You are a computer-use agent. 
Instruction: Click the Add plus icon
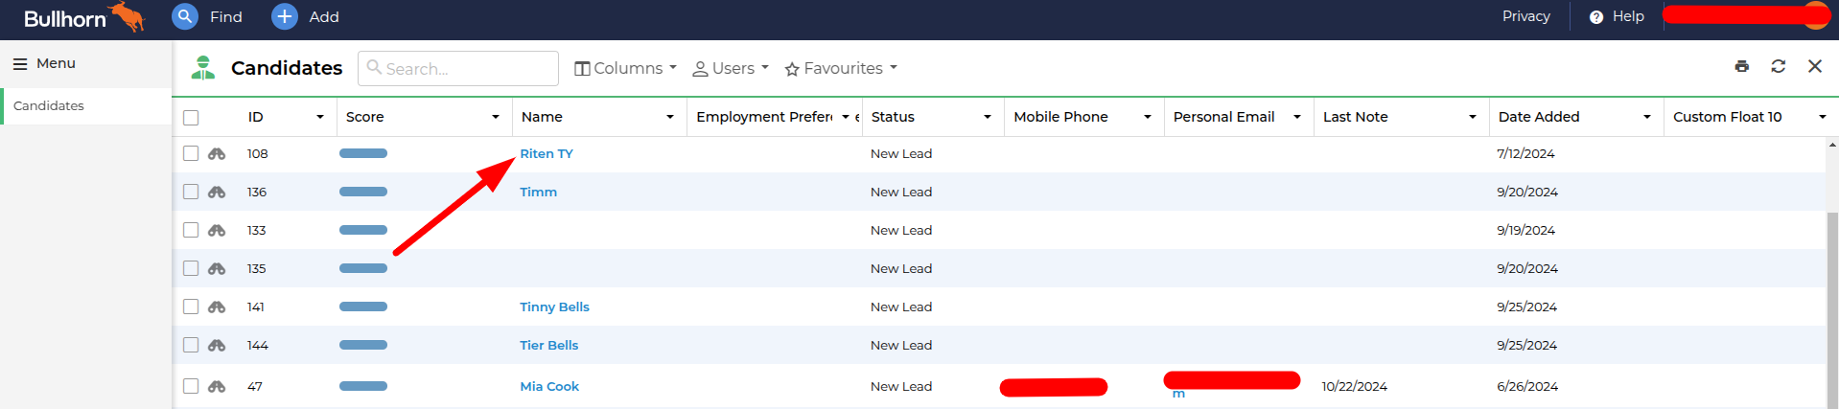(285, 16)
